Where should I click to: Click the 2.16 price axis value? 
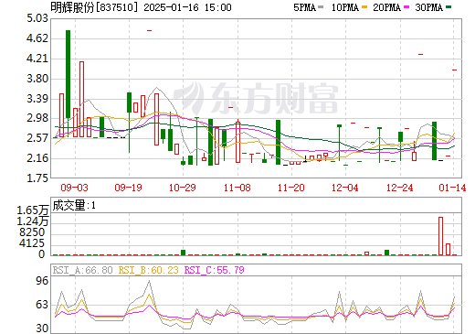tap(37, 158)
